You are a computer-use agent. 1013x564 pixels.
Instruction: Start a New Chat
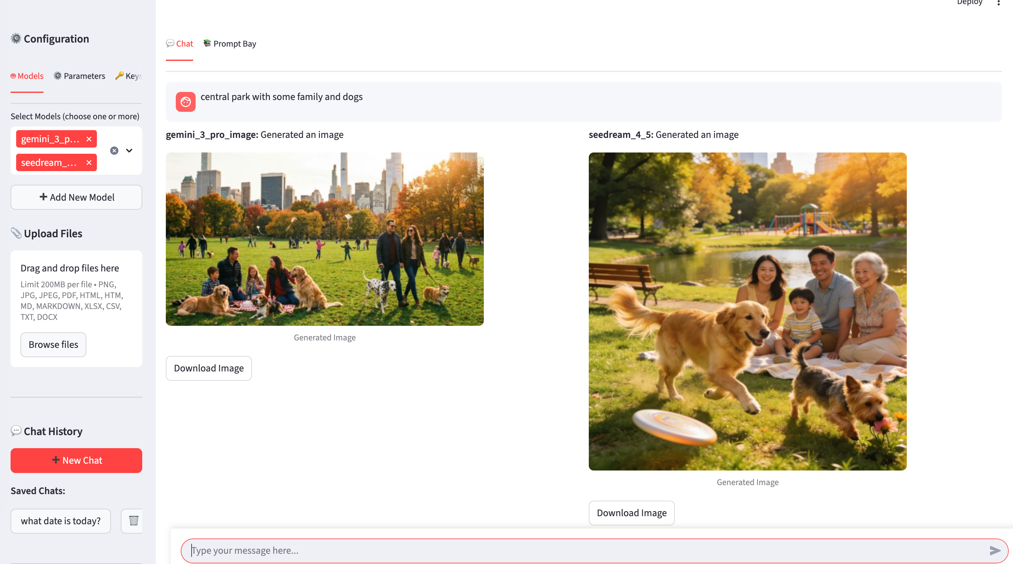click(76, 461)
